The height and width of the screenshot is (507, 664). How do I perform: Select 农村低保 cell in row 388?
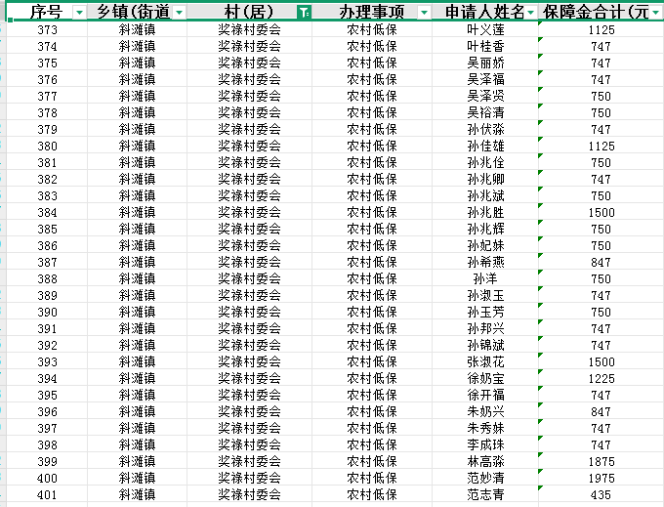point(372,278)
